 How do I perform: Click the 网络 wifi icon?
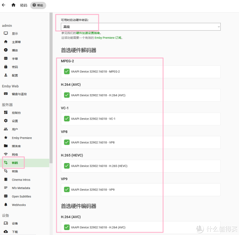click(x=6, y=154)
